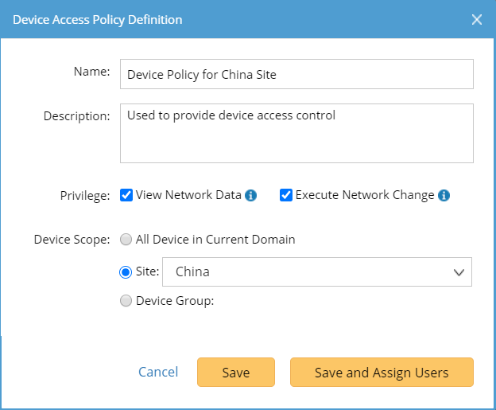Click the info icon beside Execute Network Change

click(444, 195)
